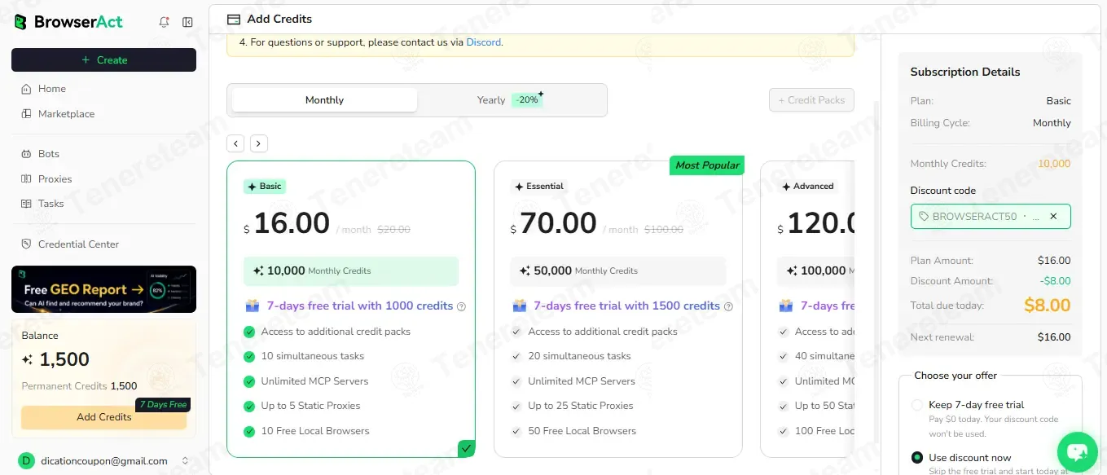
Task: Open the live chat widget
Action: coord(1077,452)
